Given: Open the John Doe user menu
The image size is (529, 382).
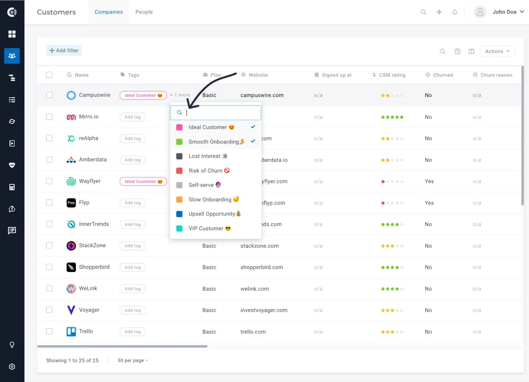Looking at the screenshot, I should [x=499, y=12].
